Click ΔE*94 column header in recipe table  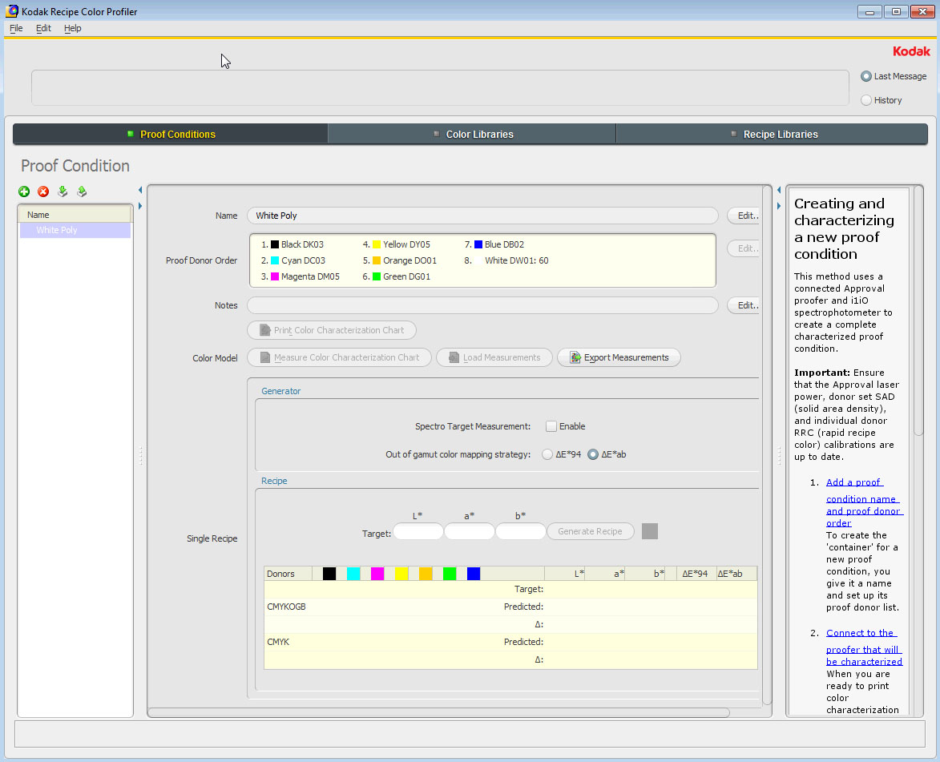[696, 574]
